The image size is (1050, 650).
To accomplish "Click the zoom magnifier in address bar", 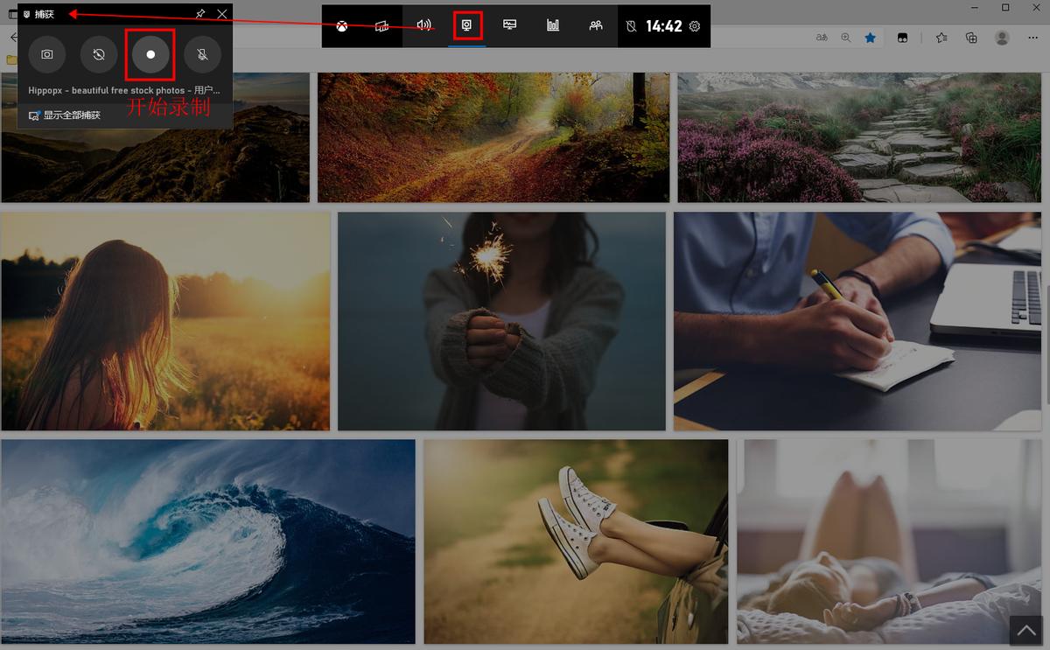I will [x=846, y=38].
